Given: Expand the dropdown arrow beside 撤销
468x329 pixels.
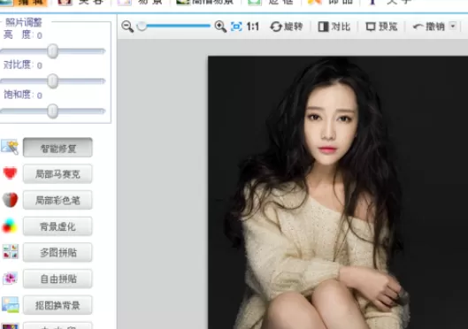Looking at the screenshot, I should pyautogui.click(x=453, y=27).
